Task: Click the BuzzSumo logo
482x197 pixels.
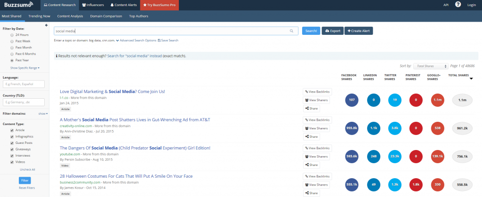Action: pos(19,5)
